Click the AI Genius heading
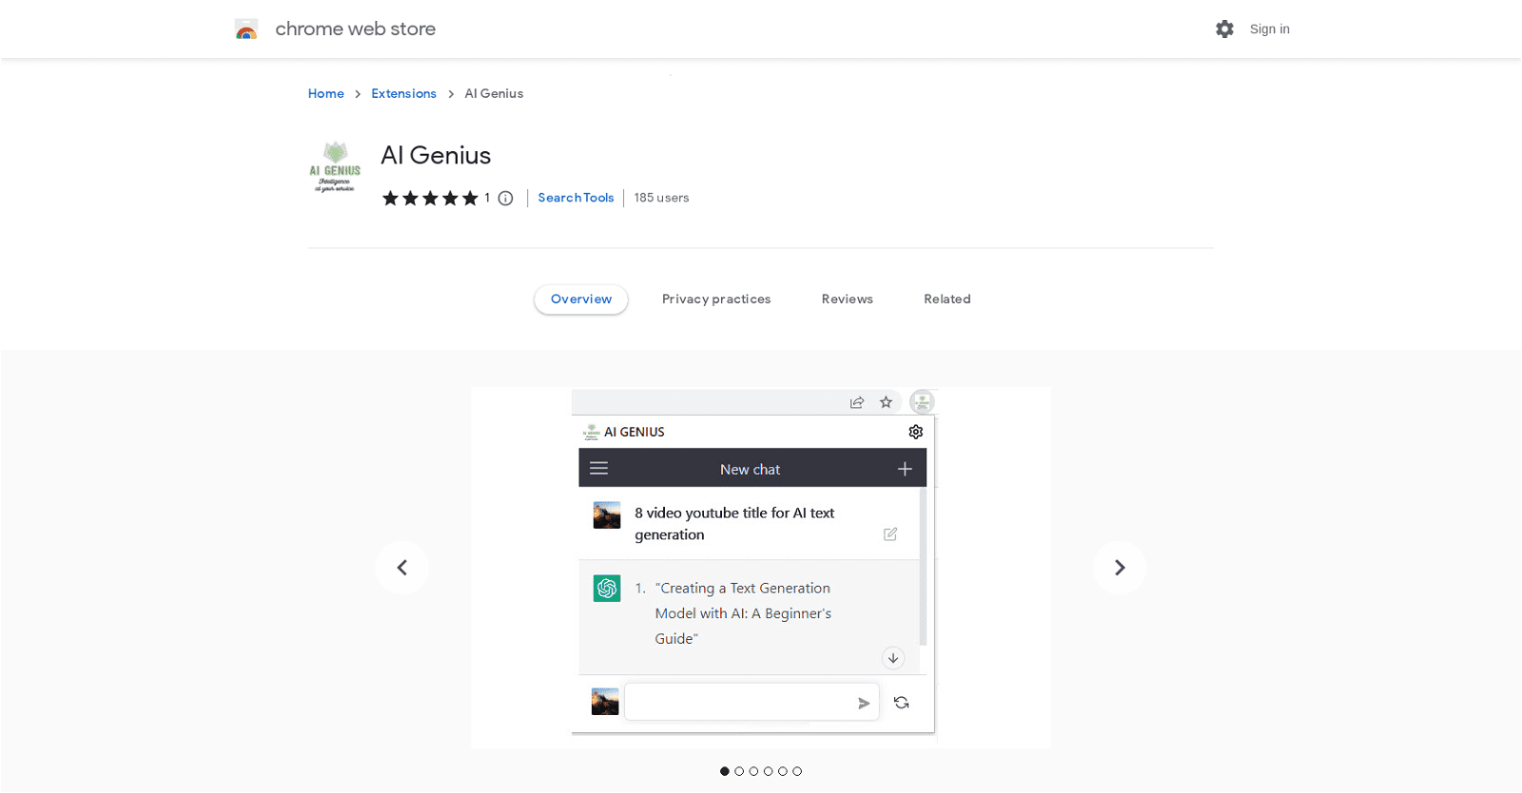Viewport: 1522px width, 793px height. click(x=436, y=155)
